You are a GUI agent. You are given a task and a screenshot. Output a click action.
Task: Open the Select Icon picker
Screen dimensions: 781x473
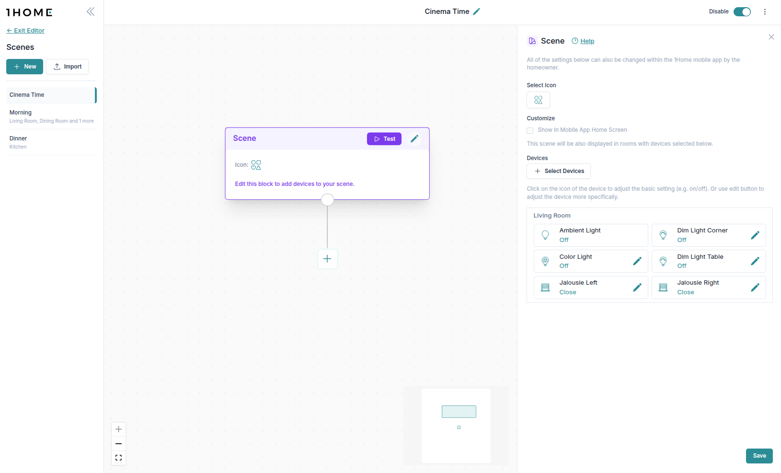pyautogui.click(x=538, y=100)
